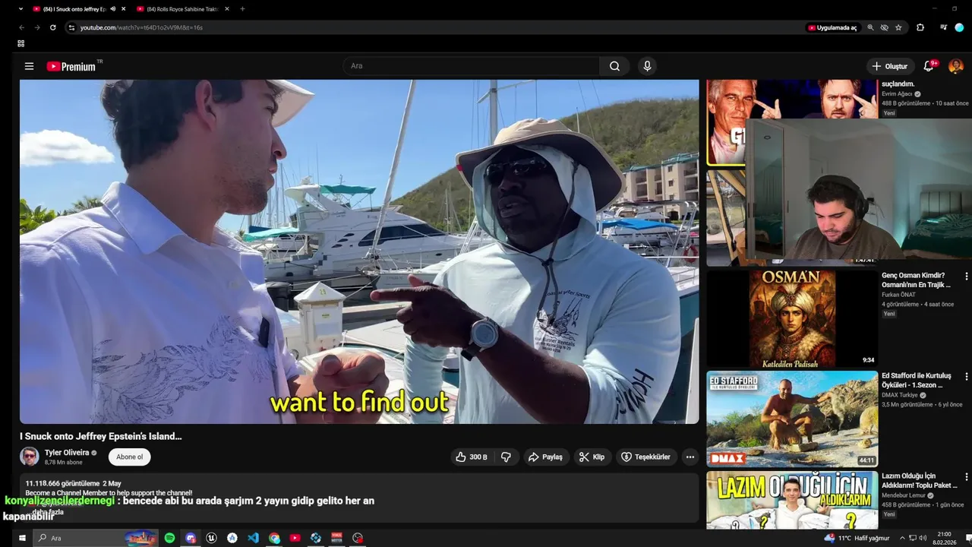972x547 pixels.
Task: Open Discord from the taskbar
Action: coord(191,538)
